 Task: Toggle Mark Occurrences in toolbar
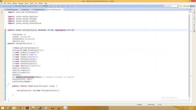point(46,6)
